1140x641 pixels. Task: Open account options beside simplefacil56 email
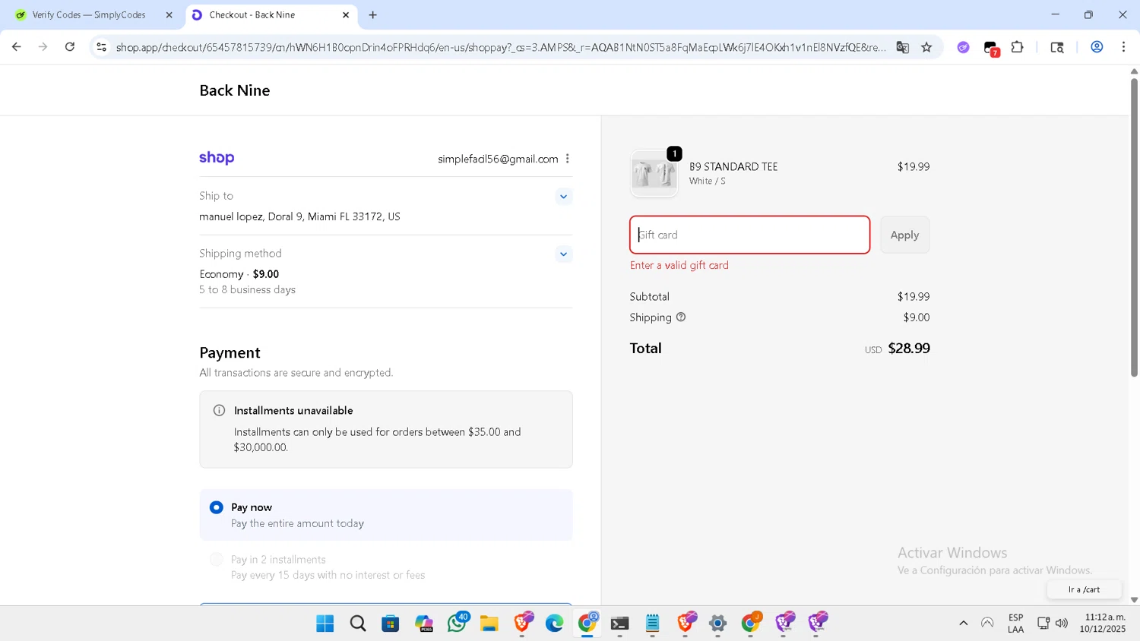tap(568, 159)
